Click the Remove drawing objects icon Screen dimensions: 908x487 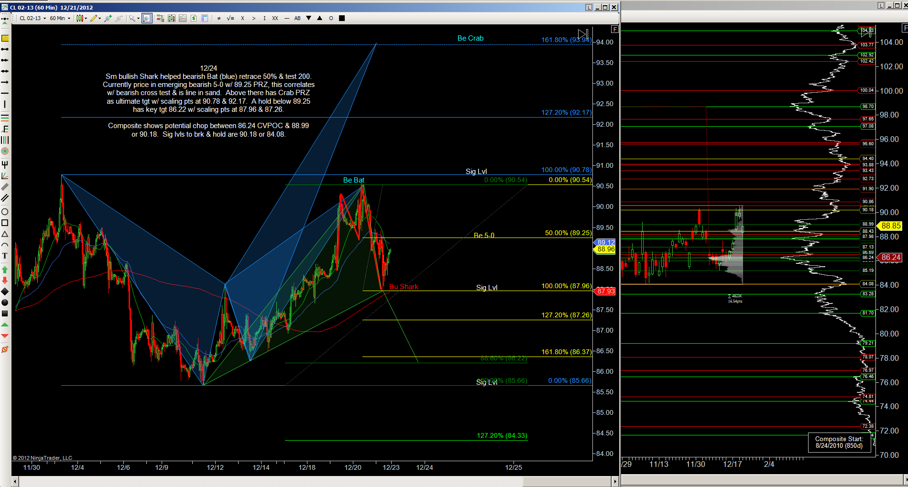(5, 349)
